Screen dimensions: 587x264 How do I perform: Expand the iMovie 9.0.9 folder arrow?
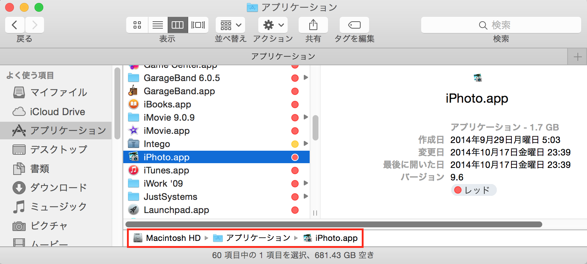coord(306,117)
